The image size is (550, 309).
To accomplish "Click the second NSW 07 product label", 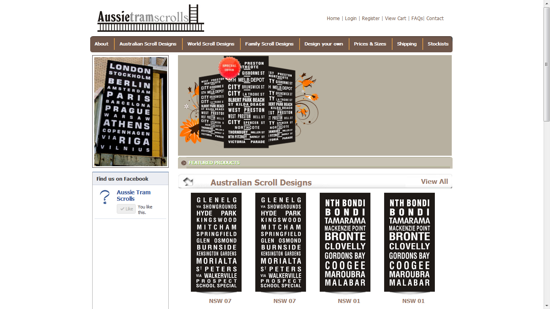I will (x=285, y=301).
